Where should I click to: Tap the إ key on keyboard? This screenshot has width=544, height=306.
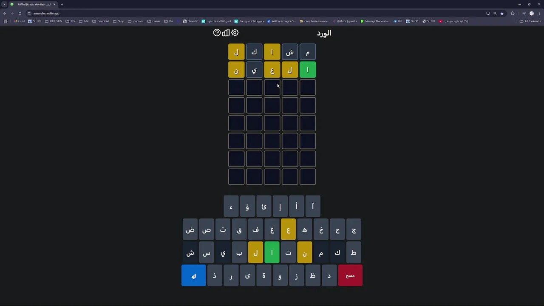280,206
